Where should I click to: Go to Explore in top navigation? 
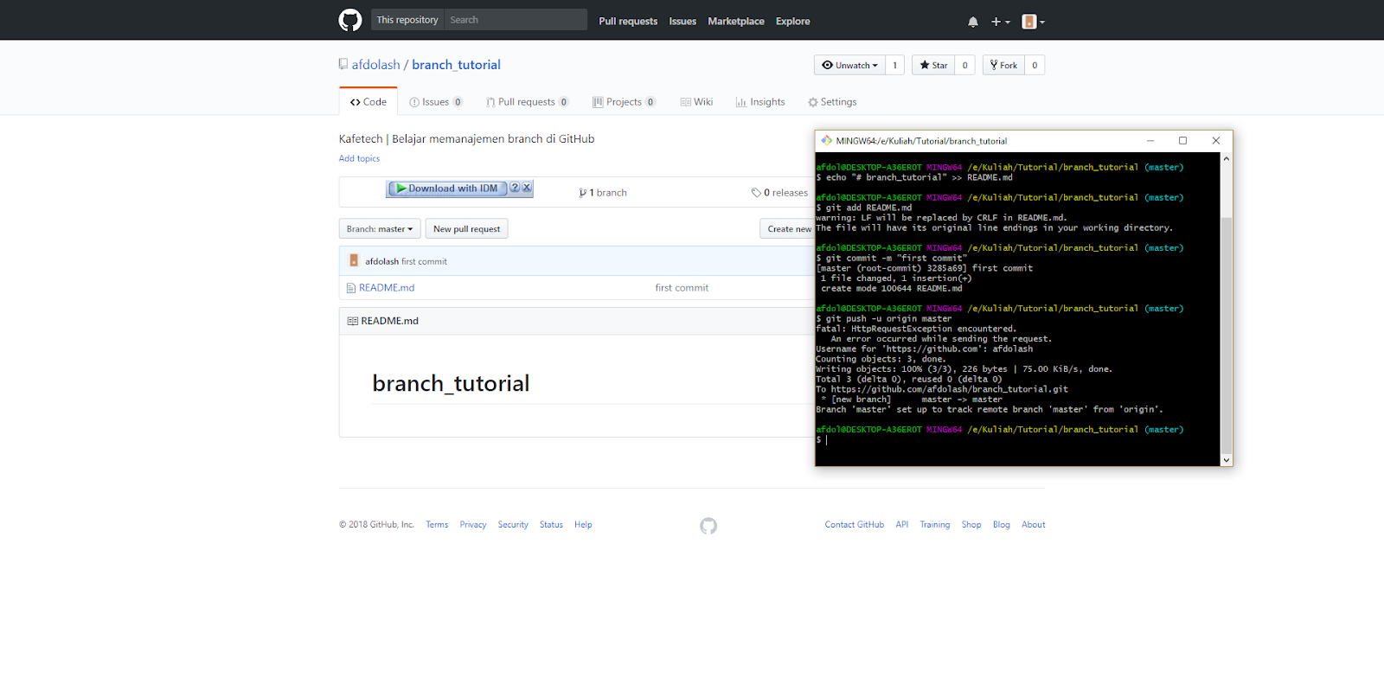[x=793, y=22]
